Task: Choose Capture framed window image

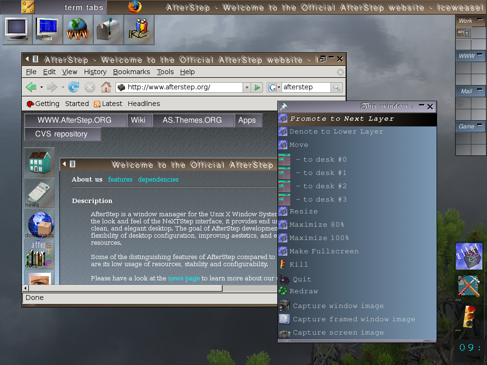Action: (x=357, y=319)
